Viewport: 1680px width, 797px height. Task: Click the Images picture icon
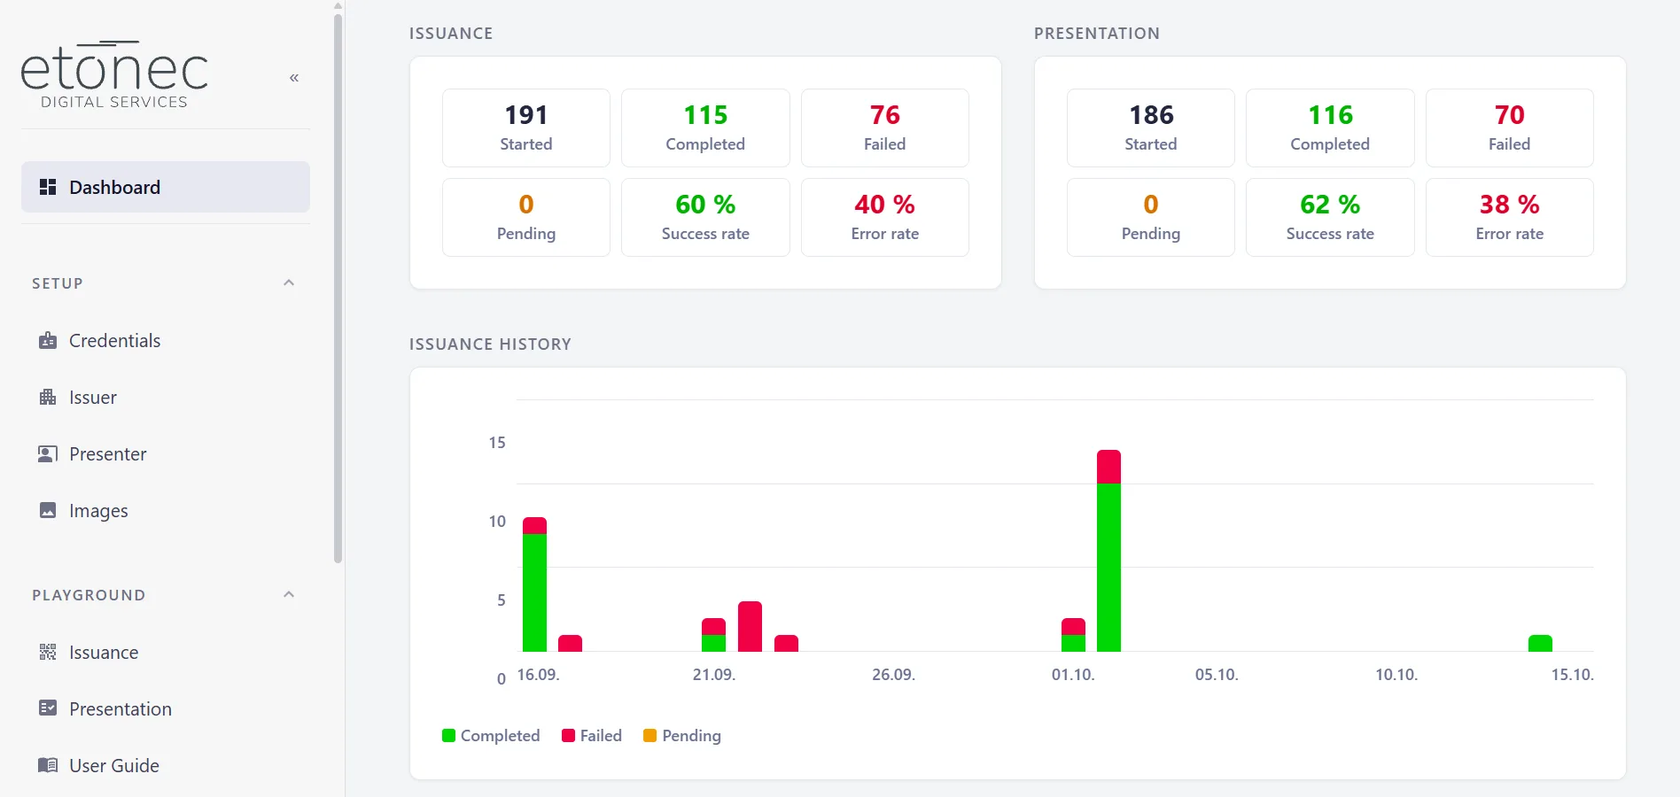(x=48, y=511)
